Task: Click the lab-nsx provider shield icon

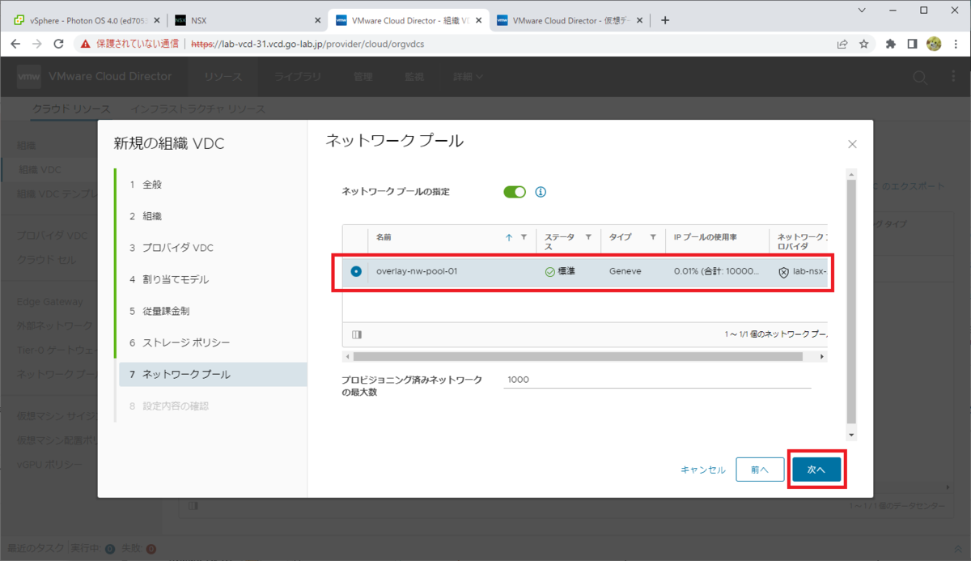Action: pyautogui.click(x=783, y=272)
